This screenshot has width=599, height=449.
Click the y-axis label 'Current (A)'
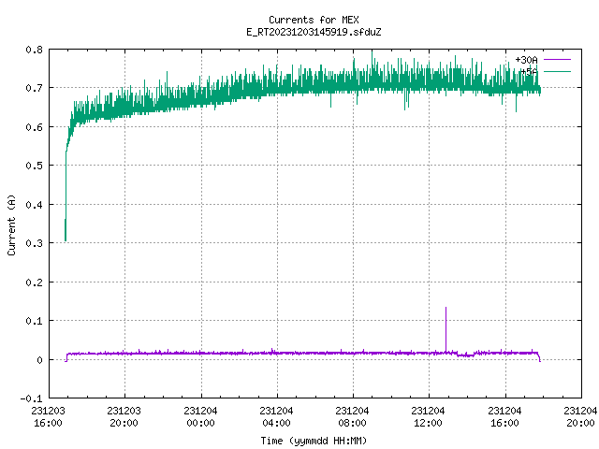(x=11, y=224)
